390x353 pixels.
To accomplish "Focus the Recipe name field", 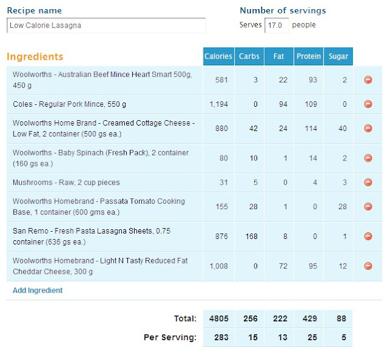I will [106, 26].
